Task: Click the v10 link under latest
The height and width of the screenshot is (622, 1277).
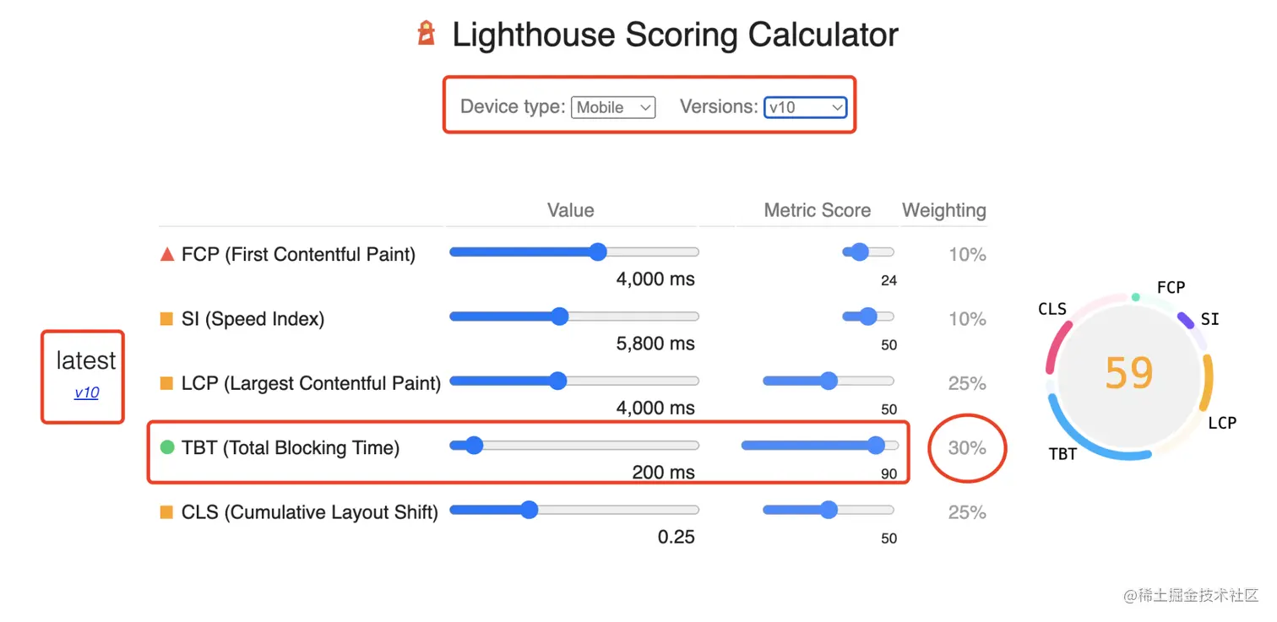Action: [x=86, y=392]
